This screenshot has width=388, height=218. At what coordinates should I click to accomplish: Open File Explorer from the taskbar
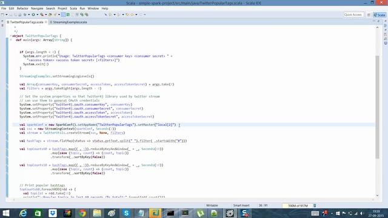click(97, 213)
